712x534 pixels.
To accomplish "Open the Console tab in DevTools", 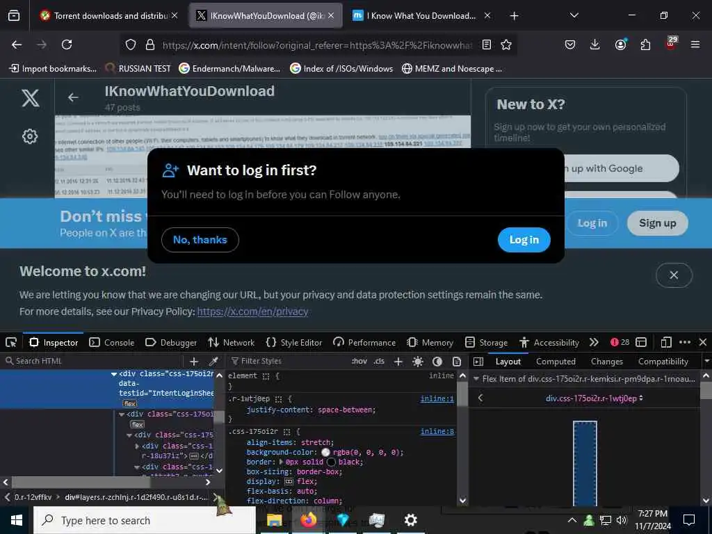I will pos(112,342).
